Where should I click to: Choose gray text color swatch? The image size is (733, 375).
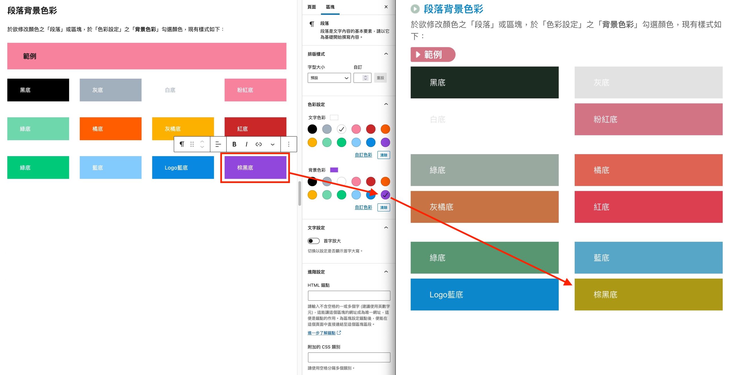coord(327,129)
